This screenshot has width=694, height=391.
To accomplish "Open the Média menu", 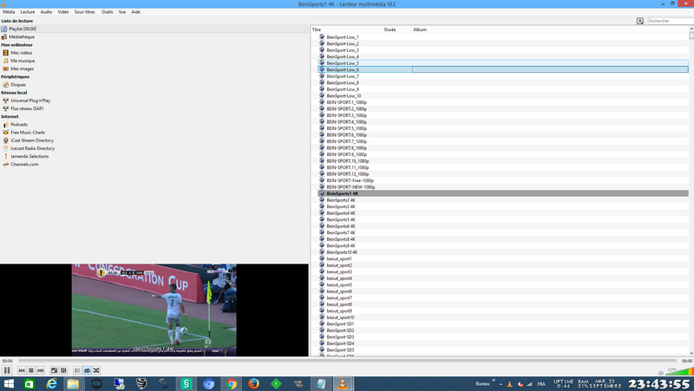I will click(9, 12).
